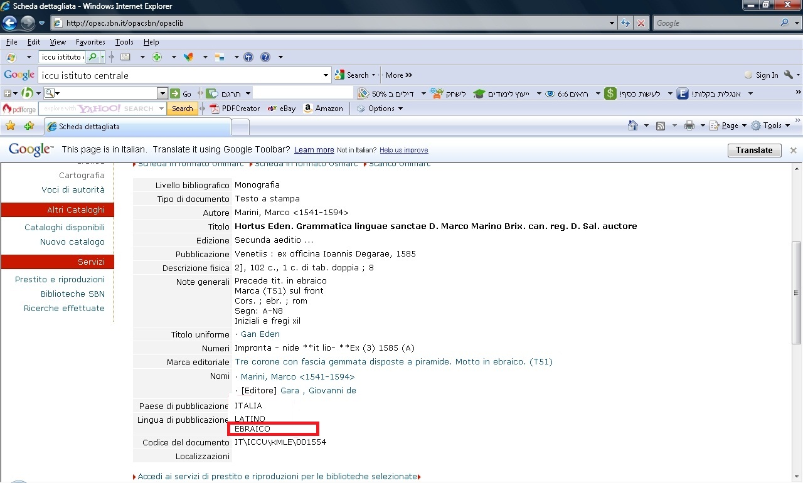Open the address bar history dropdown
803x483 pixels.
pos(612,23)
